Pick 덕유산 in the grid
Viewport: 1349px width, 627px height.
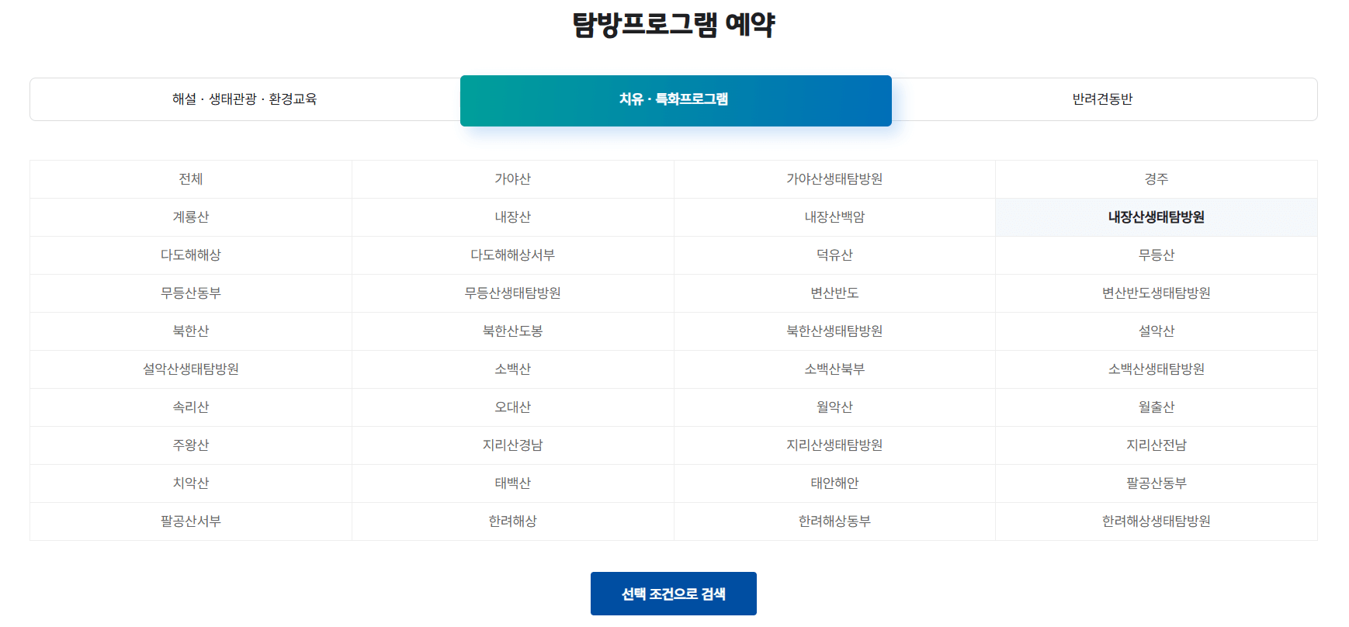click(834, 255)
